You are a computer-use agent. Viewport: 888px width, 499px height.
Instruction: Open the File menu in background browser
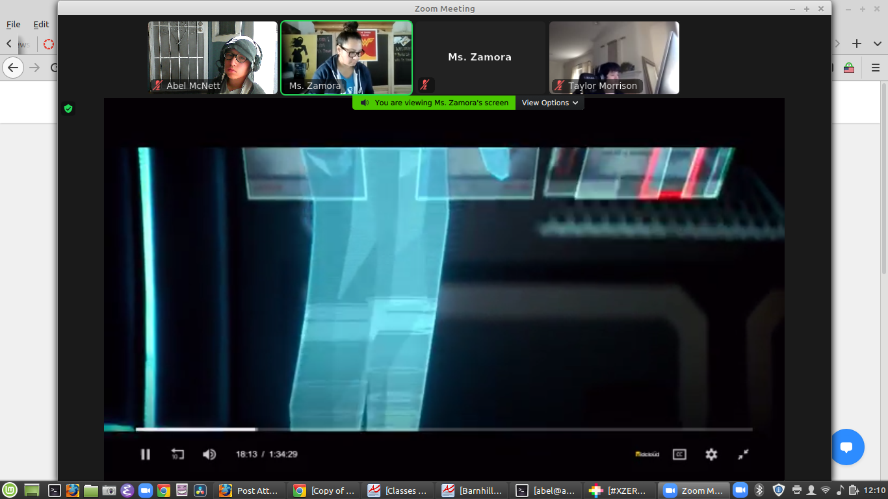(x=14, y=24)
